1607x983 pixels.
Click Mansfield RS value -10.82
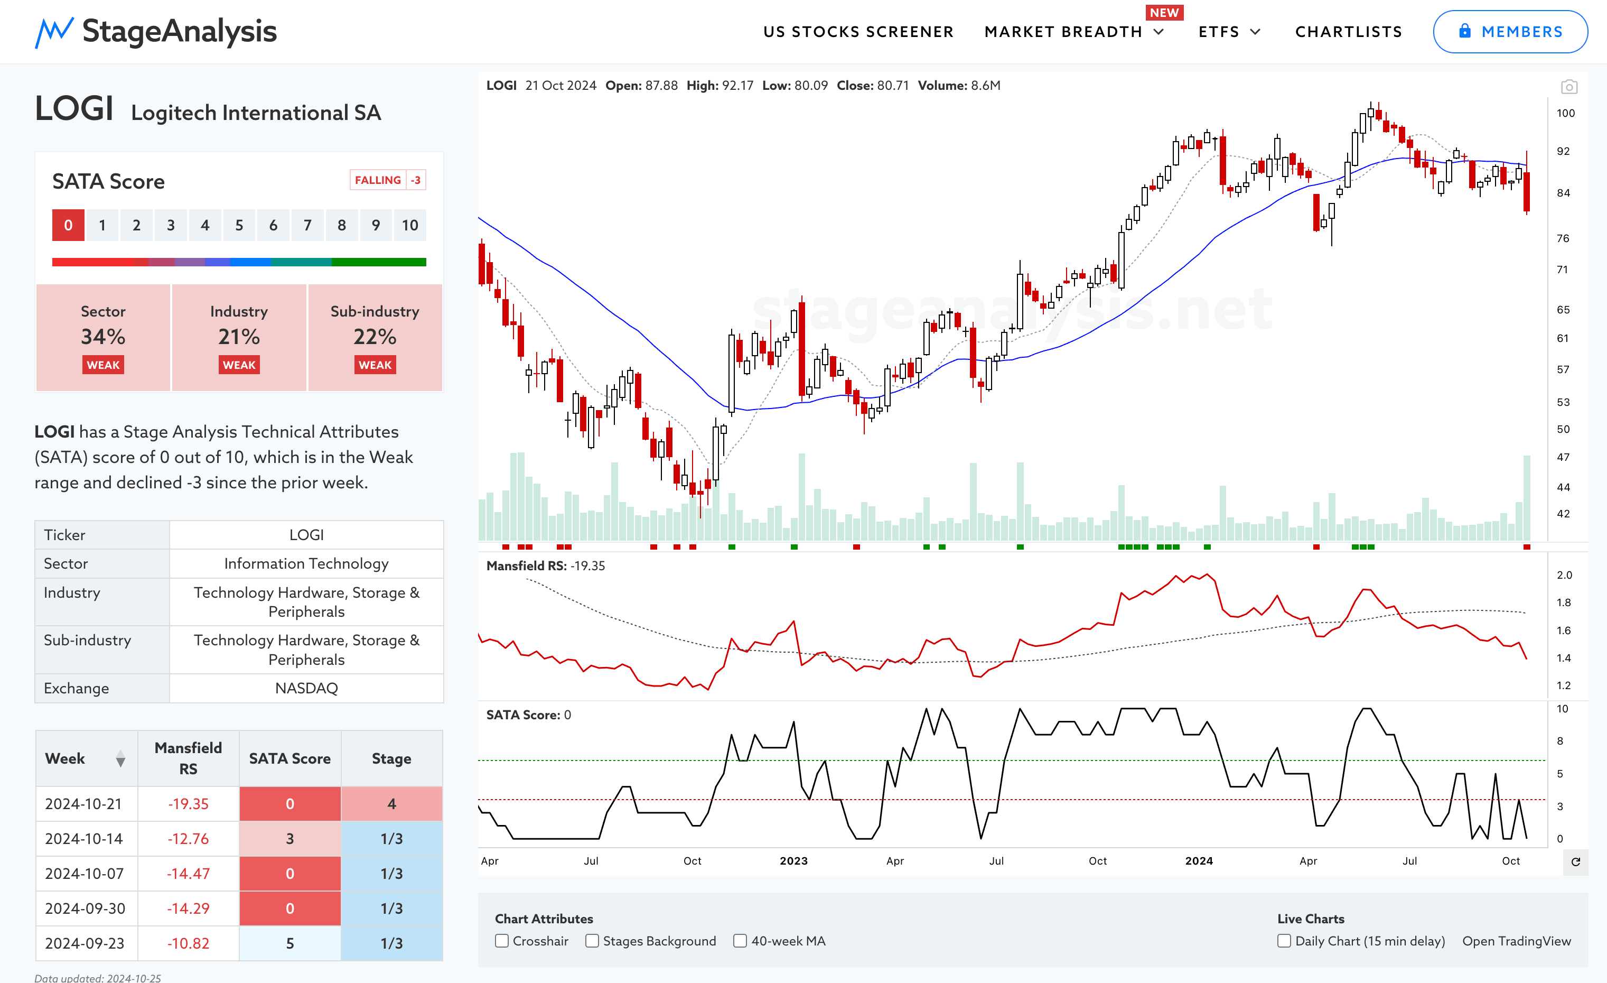click(189, 943)
